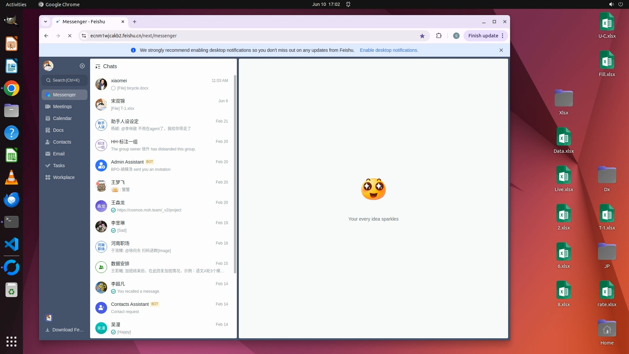Open Workplace from the left sidebar
Screen dimensions: 629x354
pos(64,177)
